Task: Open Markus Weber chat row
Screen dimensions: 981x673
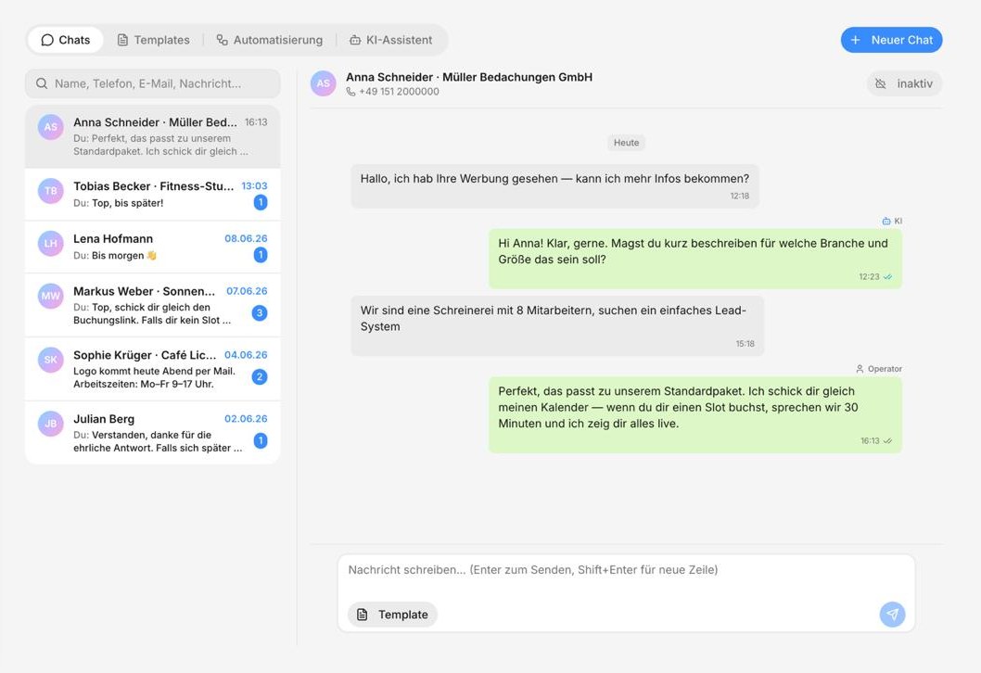Action: pyautogui.click(x=153, y=305)
